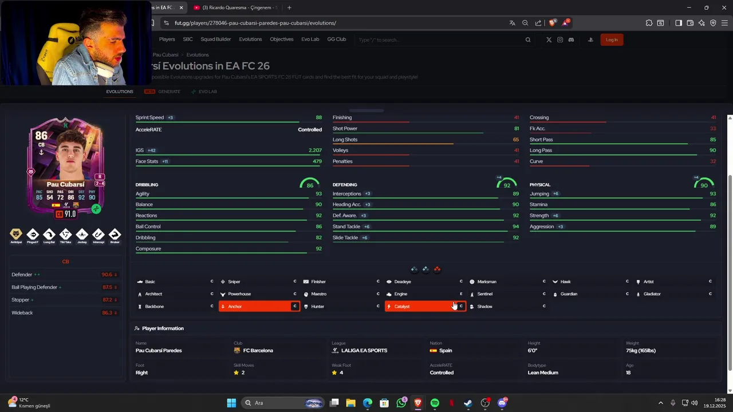Open the Instagram social link
Viewport: 733px width, 412px height.
coord(560,39)
